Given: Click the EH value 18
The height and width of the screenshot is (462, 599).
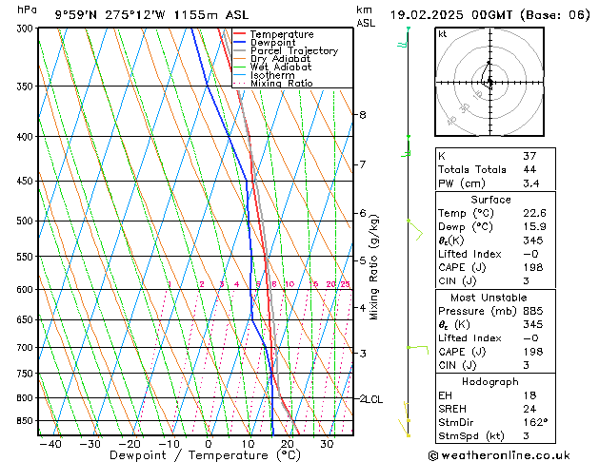Looking at the screenshot, I should click(529, 395).
